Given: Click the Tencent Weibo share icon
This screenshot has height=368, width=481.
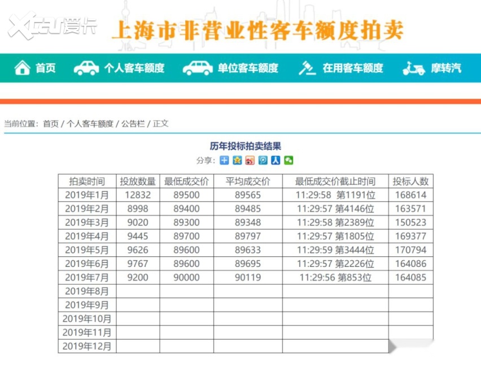Looking at the screenshot, I should click(263, 160).
